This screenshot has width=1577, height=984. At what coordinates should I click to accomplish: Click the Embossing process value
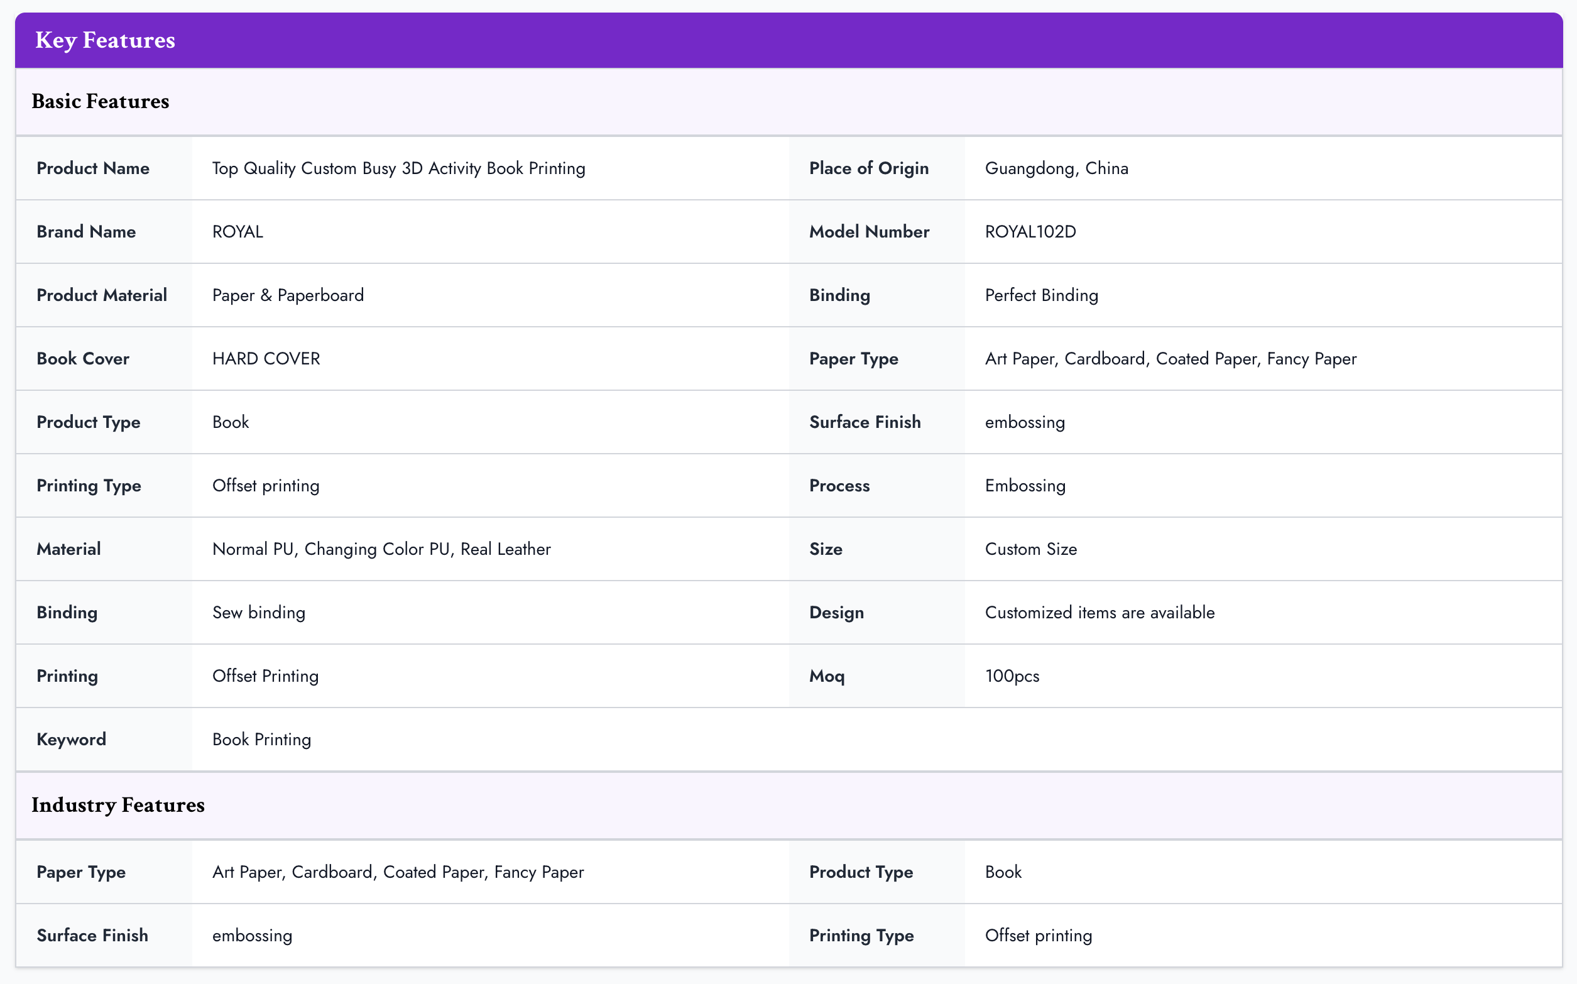[1025, 486]
